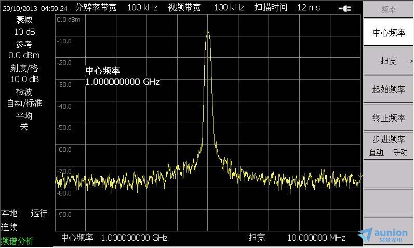The height and width of the screenshot is (248, 414).
Task: Select the 参考 0.0 dBm level
Action: (24, 50)
